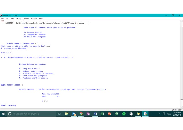Select the active Python IDLE taskbar icon
Screen dimensions: 183x130
point(145,114)
